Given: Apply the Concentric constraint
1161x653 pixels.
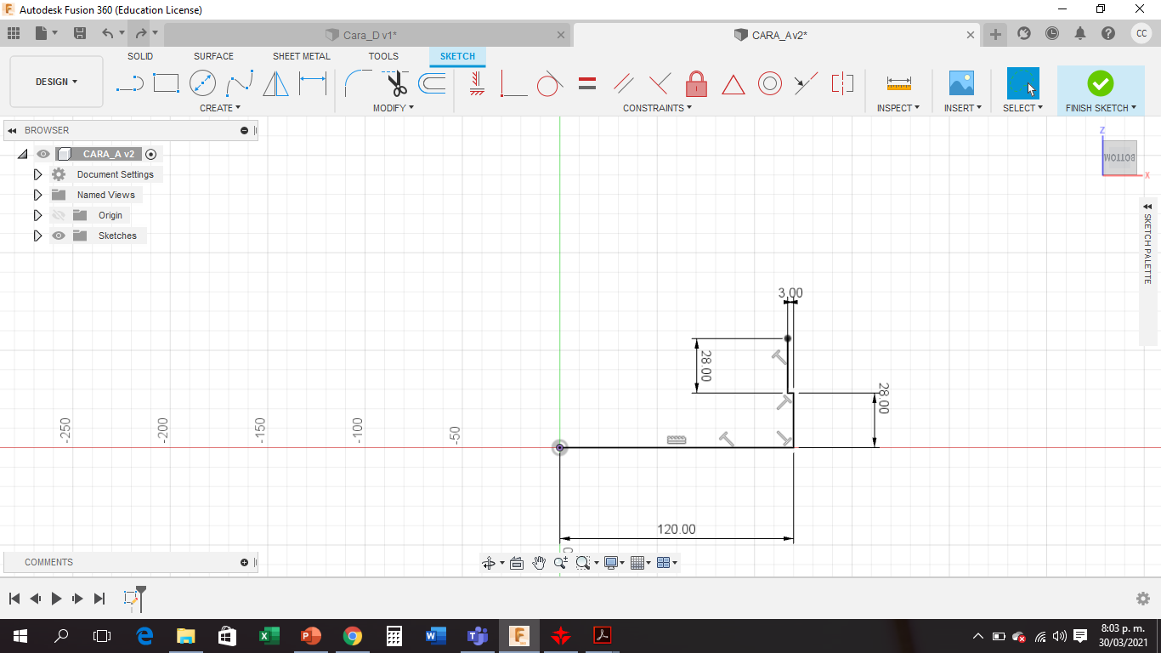Looking at the screenshot, I should (770, 83).
